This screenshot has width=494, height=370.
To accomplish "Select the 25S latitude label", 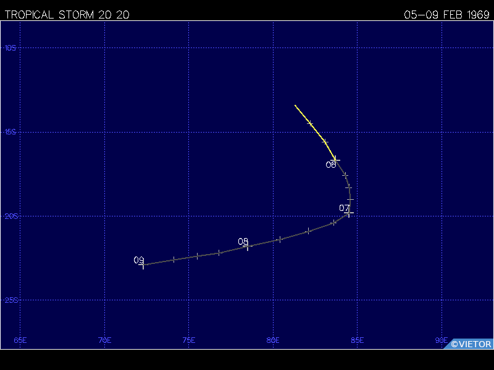I will 9,300.
